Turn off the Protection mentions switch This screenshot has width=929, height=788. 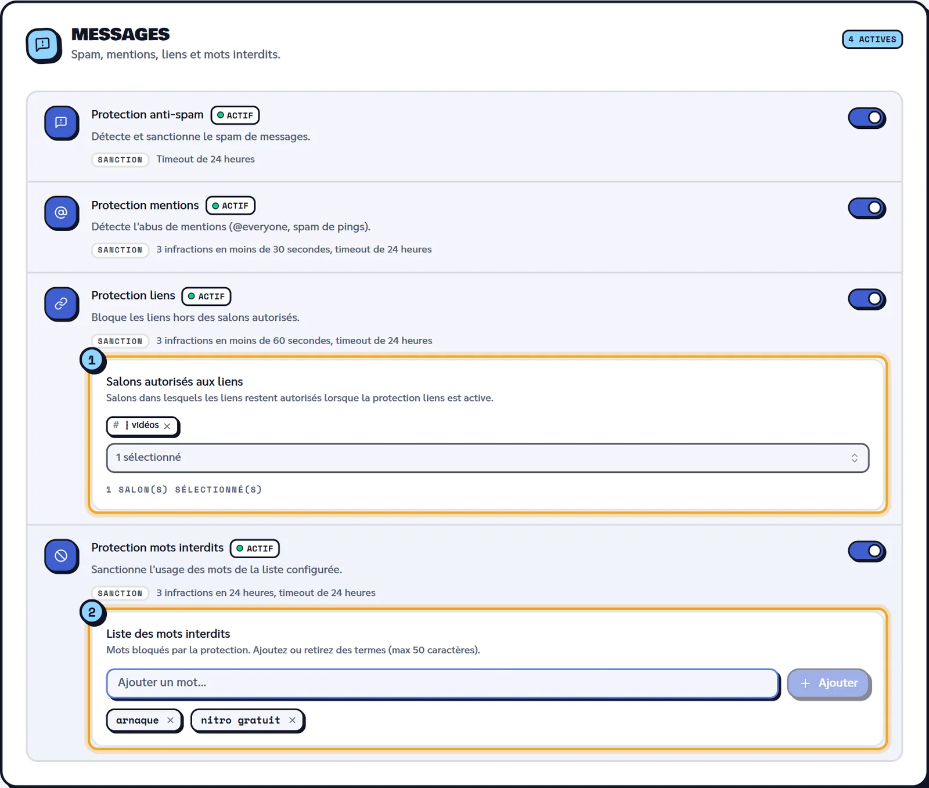pyautogui.click(x=867, y=208)
